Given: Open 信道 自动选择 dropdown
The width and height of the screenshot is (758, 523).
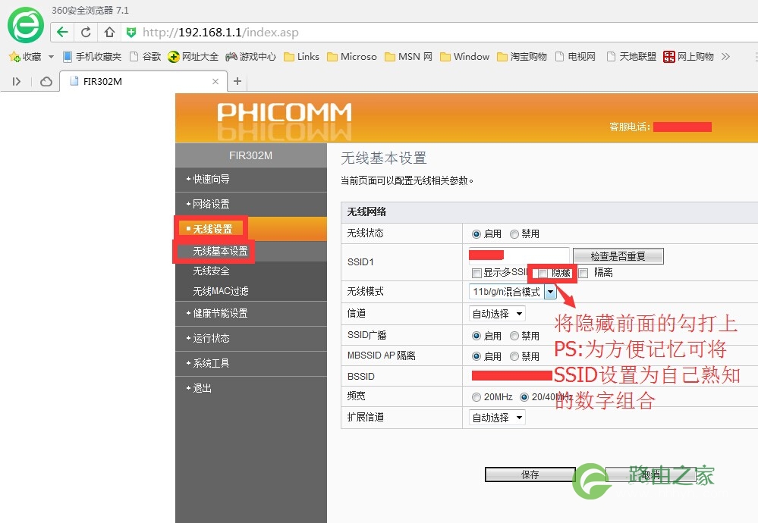Looking at the screenshot, I should click(497, 314).
